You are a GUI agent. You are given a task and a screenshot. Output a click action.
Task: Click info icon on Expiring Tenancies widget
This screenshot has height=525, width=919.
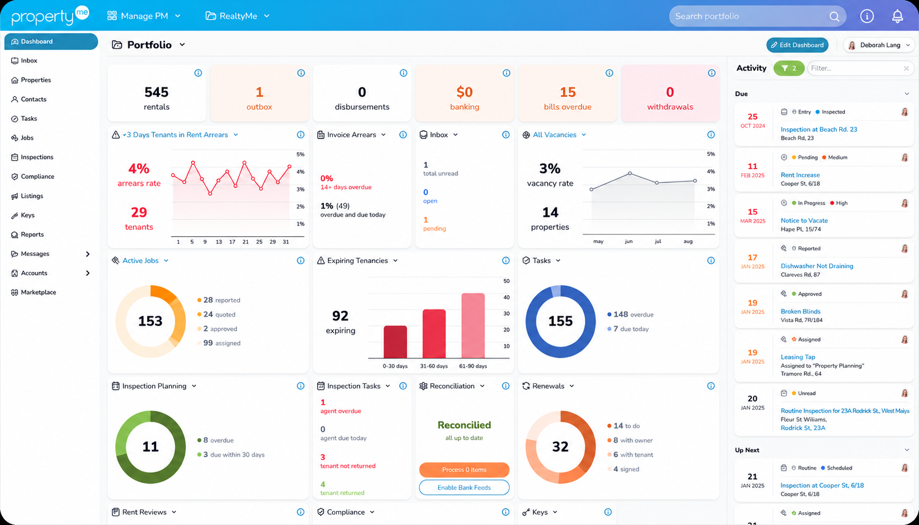pos(506,260)
